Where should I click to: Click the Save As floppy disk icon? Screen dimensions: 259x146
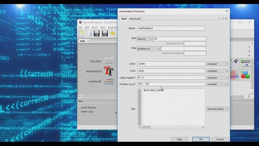pos(105,34)
